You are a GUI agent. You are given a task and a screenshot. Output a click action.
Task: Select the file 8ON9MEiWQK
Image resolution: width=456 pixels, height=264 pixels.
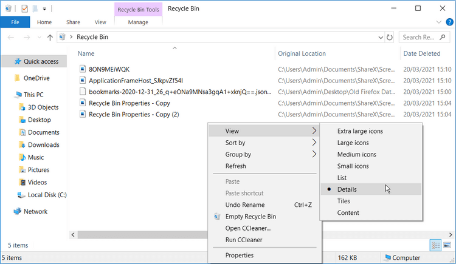point(109,69)
